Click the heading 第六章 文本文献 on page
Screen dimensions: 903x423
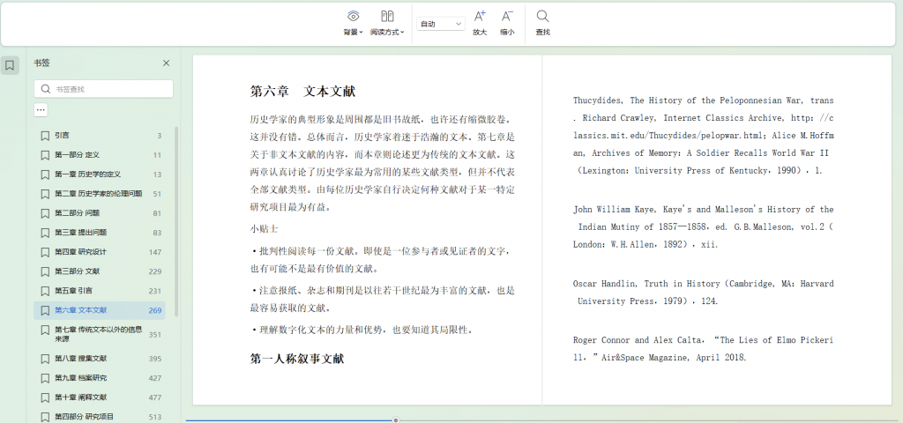(302, 92)
